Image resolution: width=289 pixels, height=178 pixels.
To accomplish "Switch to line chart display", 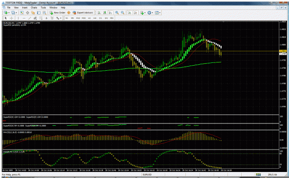I will (x=110, y=13).
